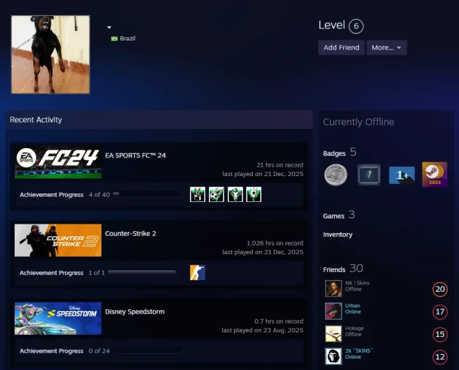Click the blue 1+ game collector badge
Image resolution: width=459 pixels, height=370 pixels.
click(x=402, y=175)
